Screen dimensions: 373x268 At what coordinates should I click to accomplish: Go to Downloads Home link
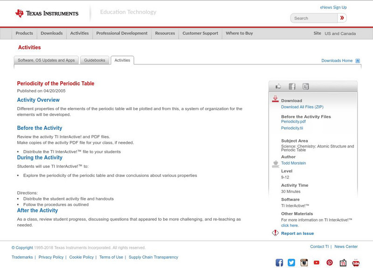point(337,61)
